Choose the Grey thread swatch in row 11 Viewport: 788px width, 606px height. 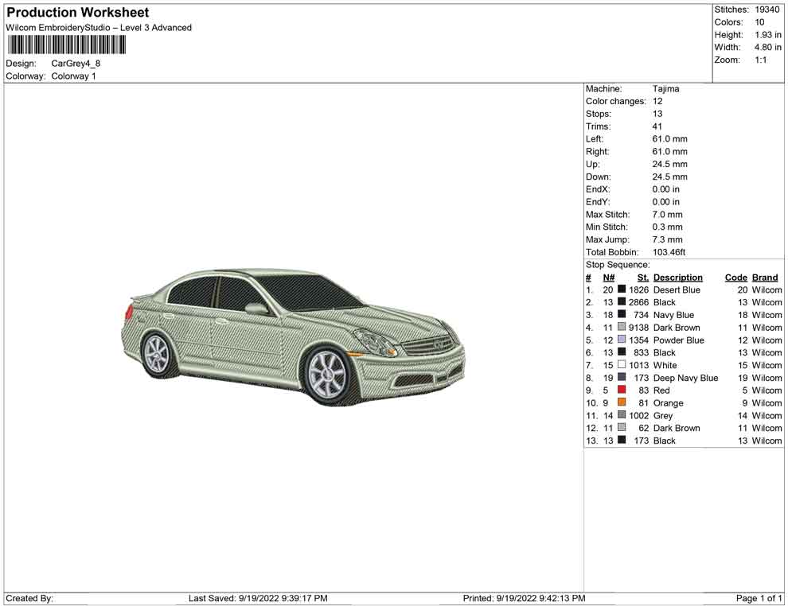pos(622,415)
